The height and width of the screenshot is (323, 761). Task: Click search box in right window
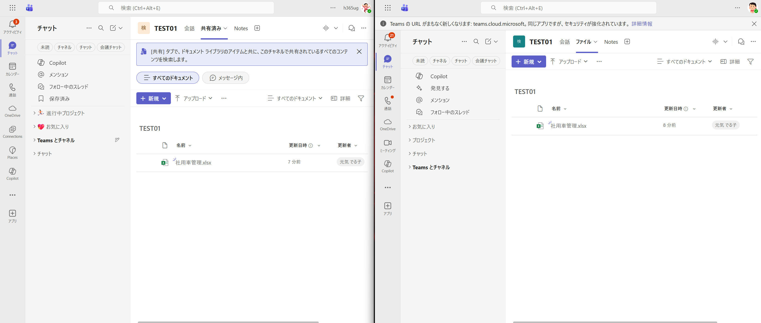(568, 8)
